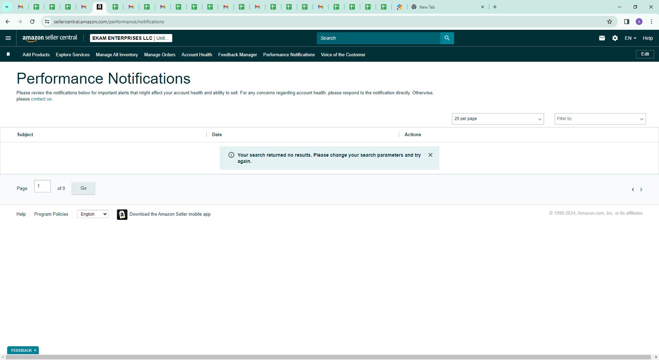Click the FEEDBACK button
Viewport: 659px width, 360px height.
tap(21, 350)
